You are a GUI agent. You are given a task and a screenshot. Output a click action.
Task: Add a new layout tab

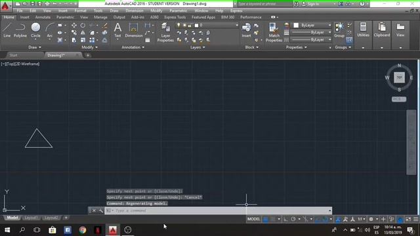click(66, 218)
